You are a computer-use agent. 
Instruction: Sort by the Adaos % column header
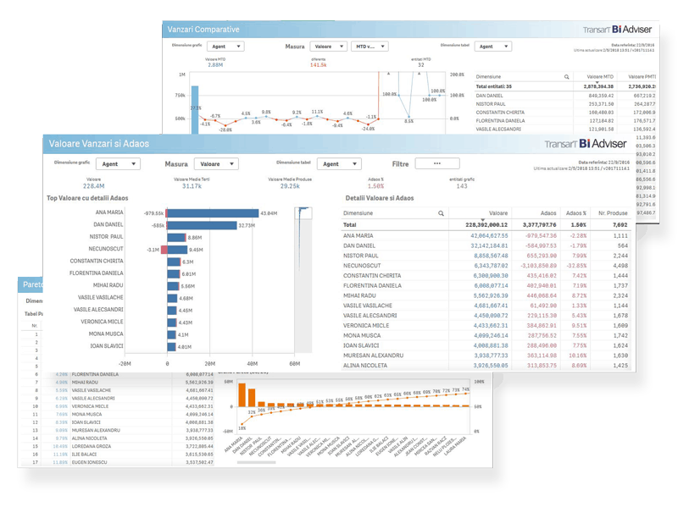coord(575,214)
